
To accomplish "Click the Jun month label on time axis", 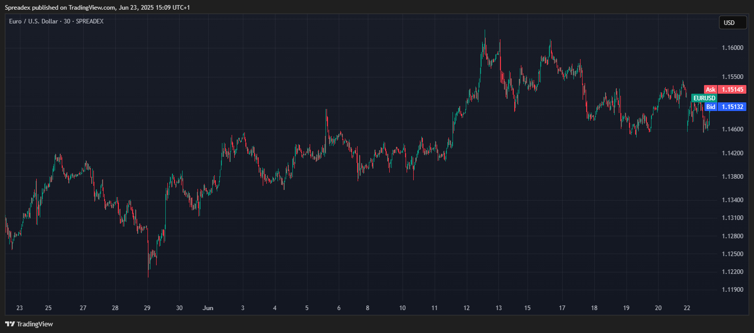I will [208, 308].
